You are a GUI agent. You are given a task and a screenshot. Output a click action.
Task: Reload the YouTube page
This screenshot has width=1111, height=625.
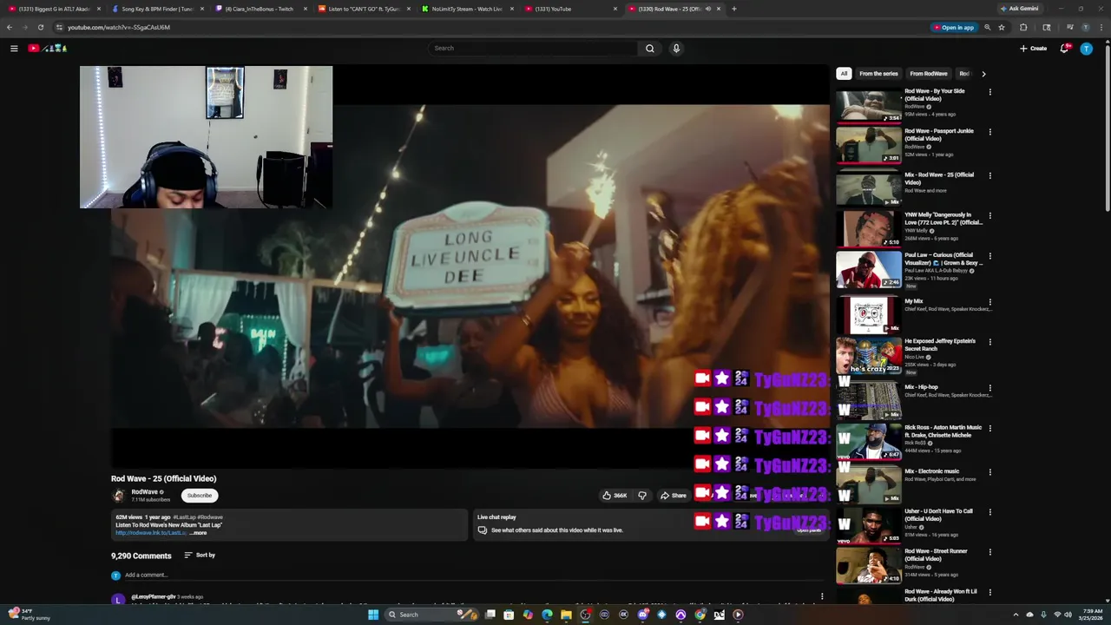click(40, 27)
